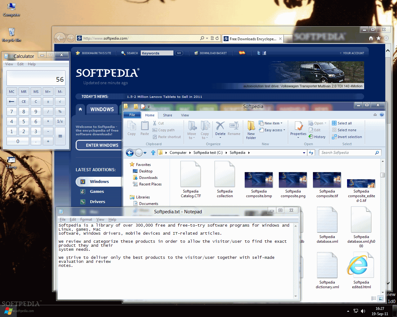This screenshot has width=397, height=317.
Task: Open Properties from the ribbon
Action: click(x=298, y=129)
